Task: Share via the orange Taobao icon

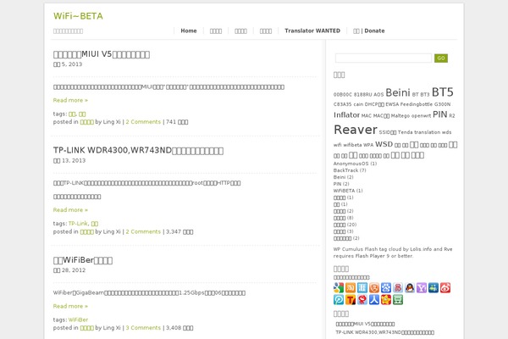Action: pyautogui.click(x=351, y=288)
